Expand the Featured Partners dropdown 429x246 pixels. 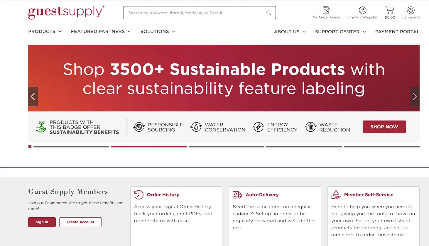coord(101,32)
